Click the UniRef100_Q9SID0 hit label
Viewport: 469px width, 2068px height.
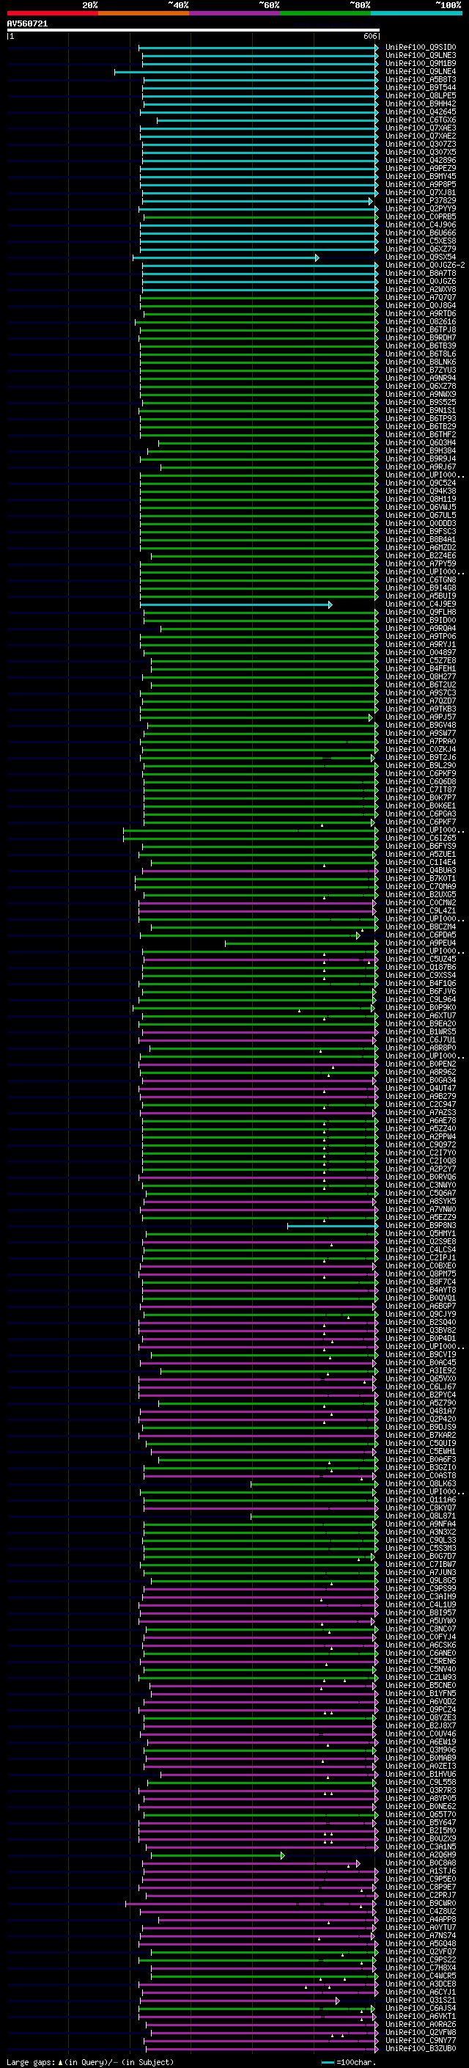click(420, 48)
